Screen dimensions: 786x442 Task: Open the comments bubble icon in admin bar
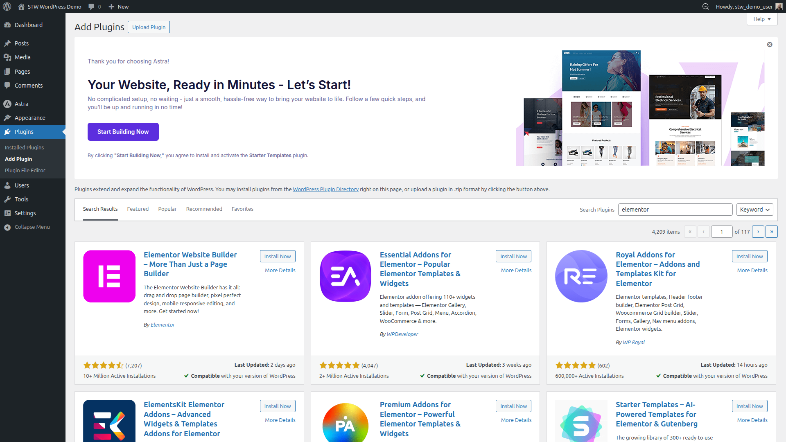pyautogui.click(x=91, y=7)
